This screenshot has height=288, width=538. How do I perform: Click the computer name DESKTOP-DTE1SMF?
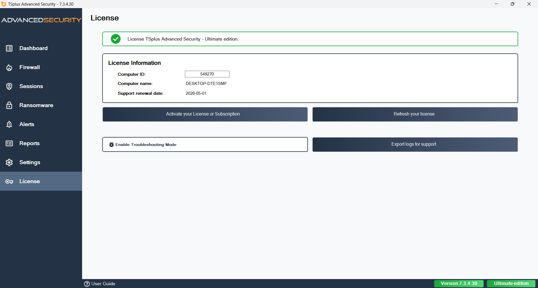coord(206,84)
